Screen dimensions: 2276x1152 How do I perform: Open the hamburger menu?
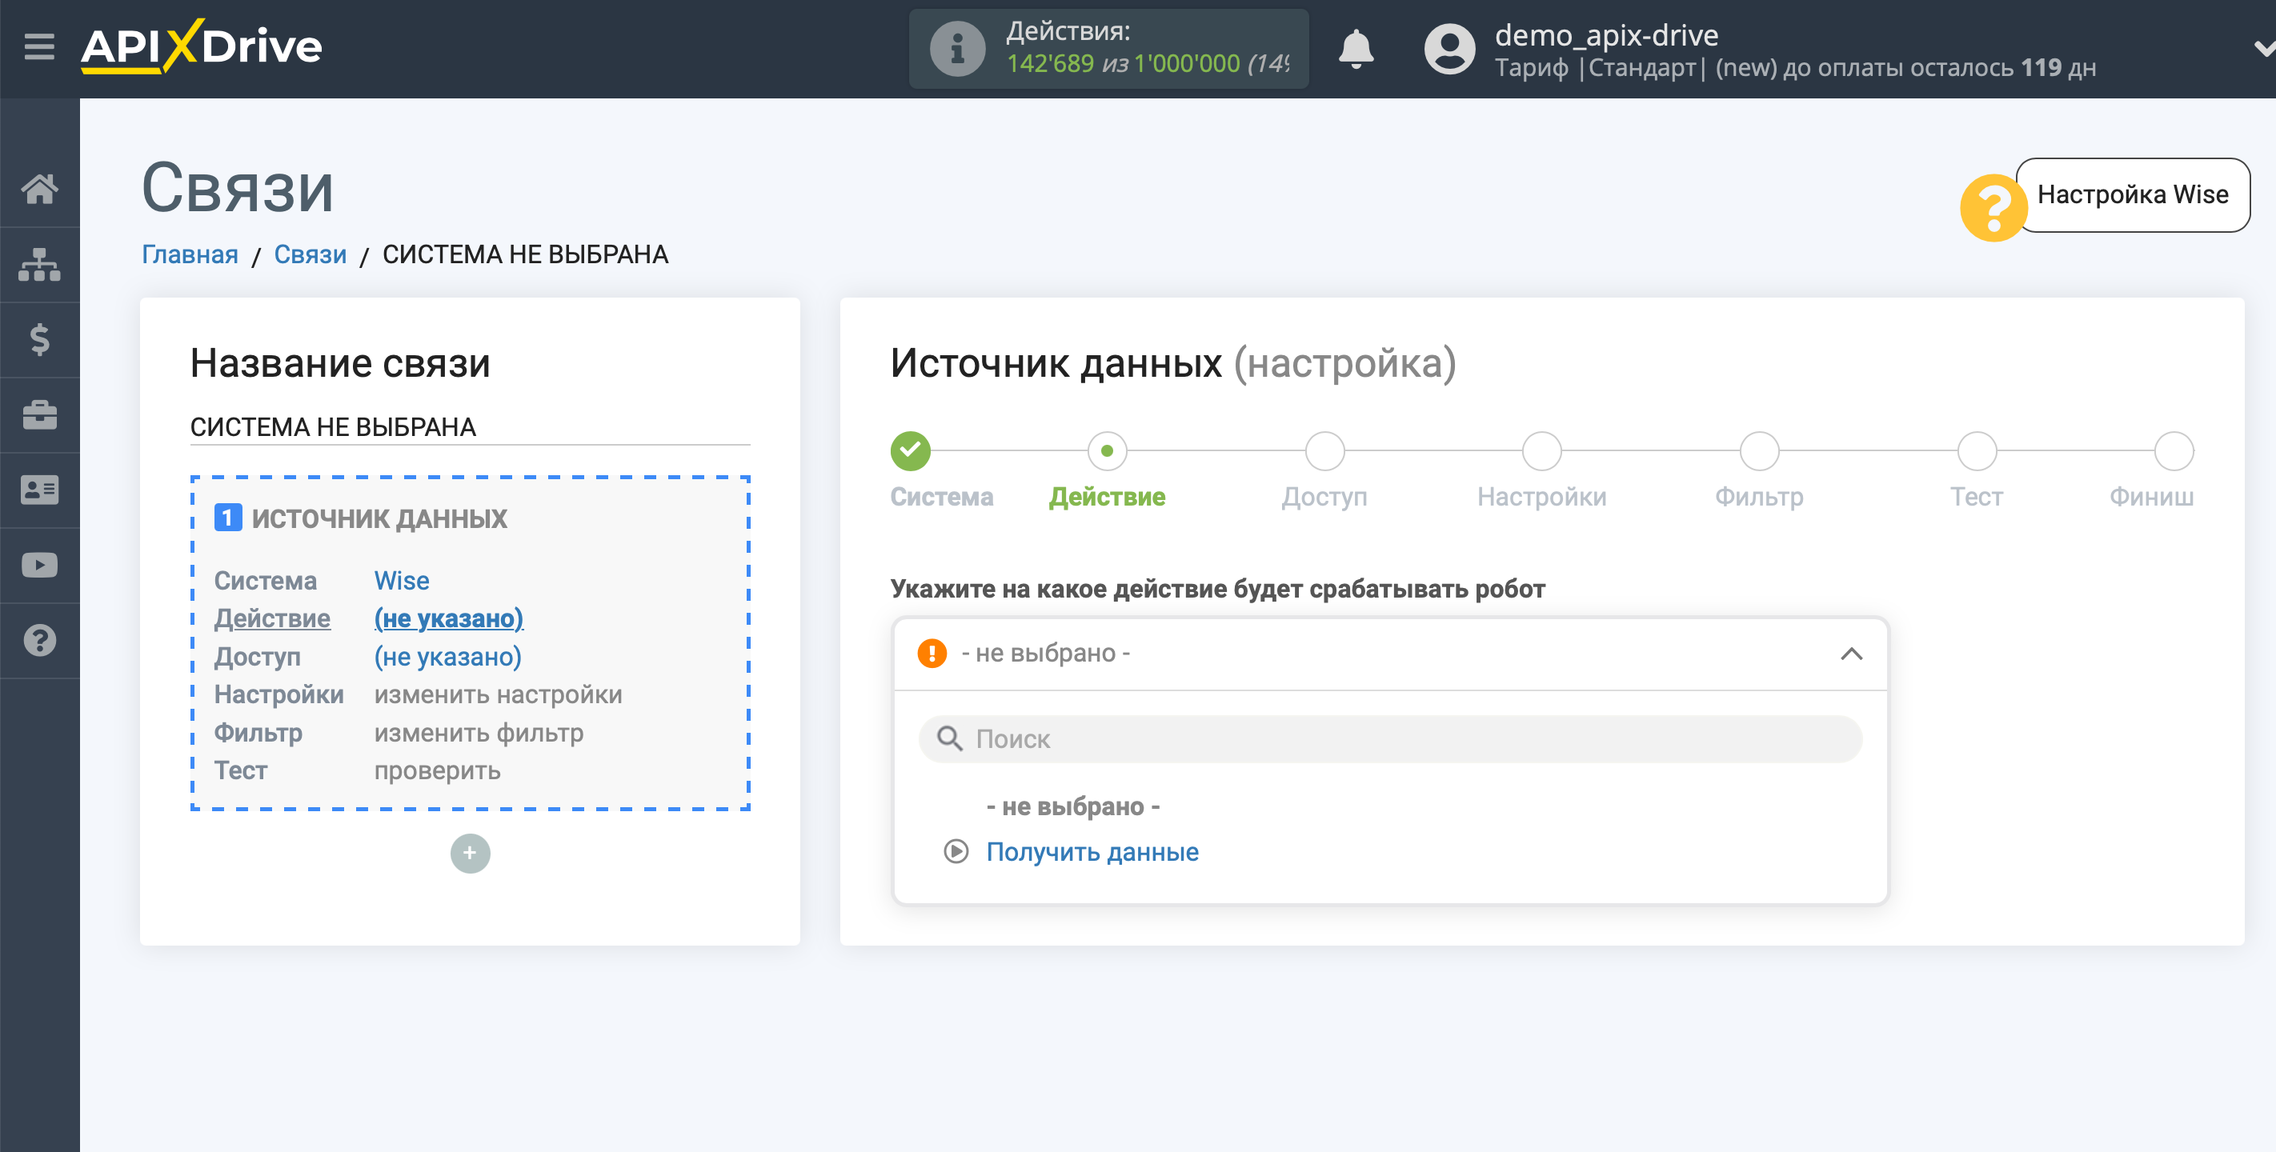coord(39,46)
